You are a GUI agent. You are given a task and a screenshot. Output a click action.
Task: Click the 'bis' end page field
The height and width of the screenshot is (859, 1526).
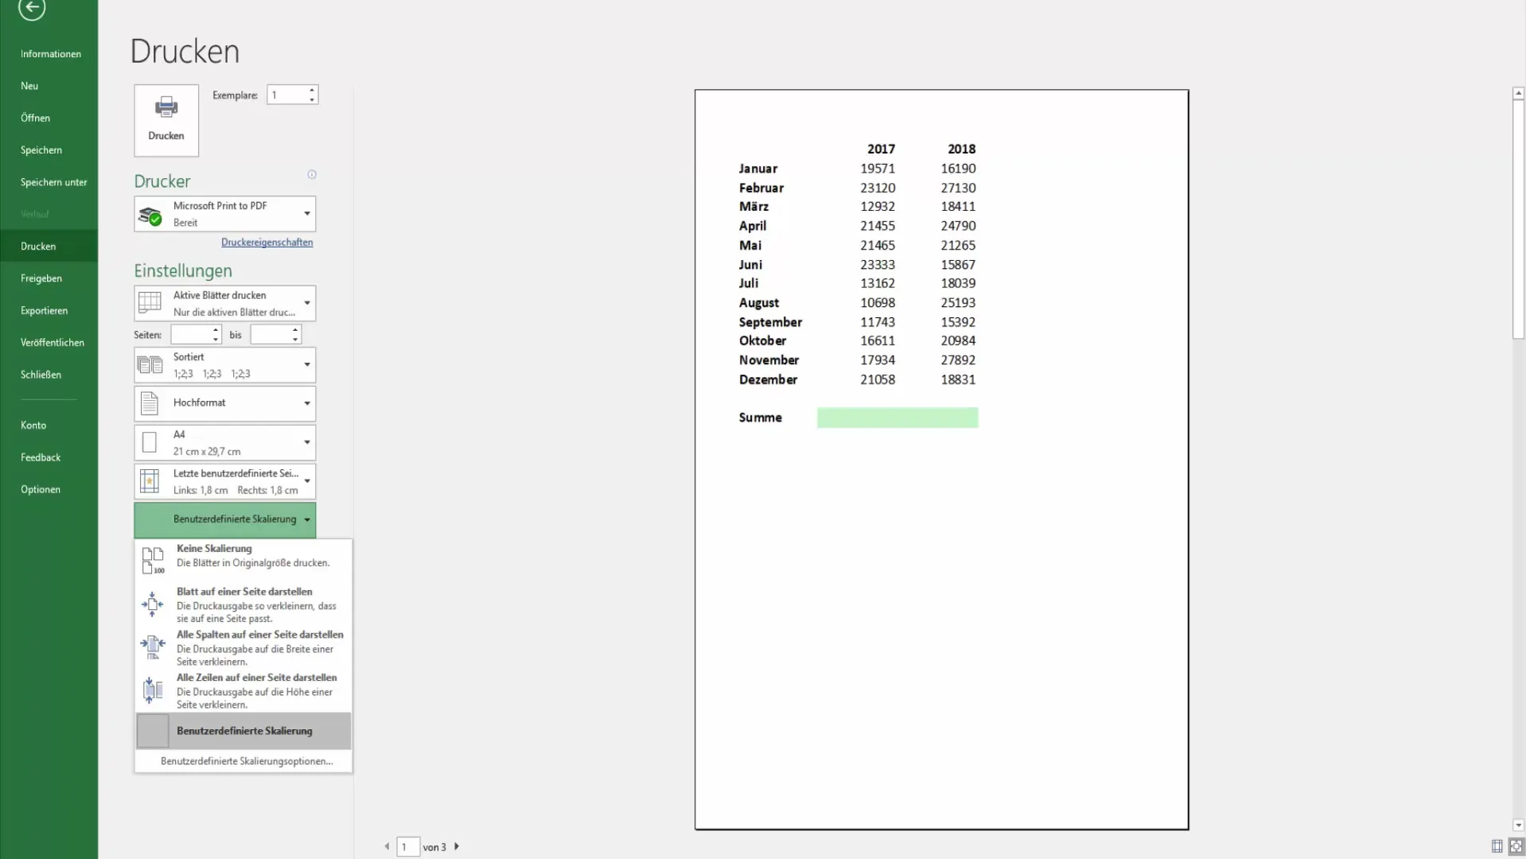click(x=271, y=335)
